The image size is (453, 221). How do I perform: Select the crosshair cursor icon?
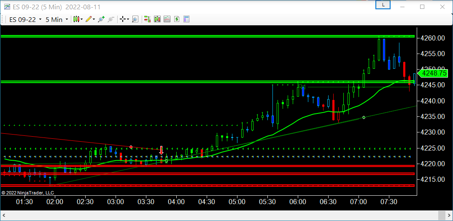(123, 19)
